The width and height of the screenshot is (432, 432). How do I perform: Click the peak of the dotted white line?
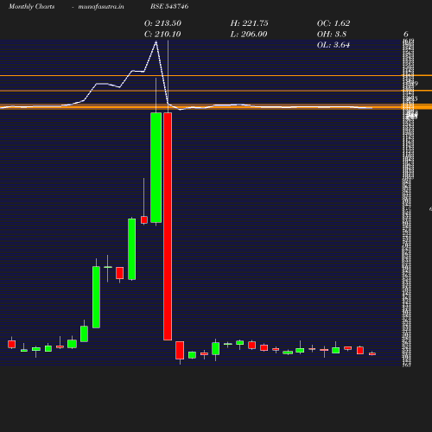pyautogui.click(x=156, y=42)
